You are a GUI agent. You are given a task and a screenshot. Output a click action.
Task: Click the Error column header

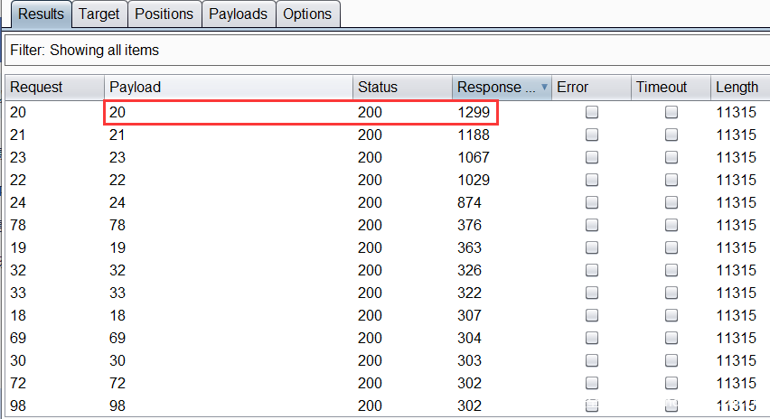(590, 88)
